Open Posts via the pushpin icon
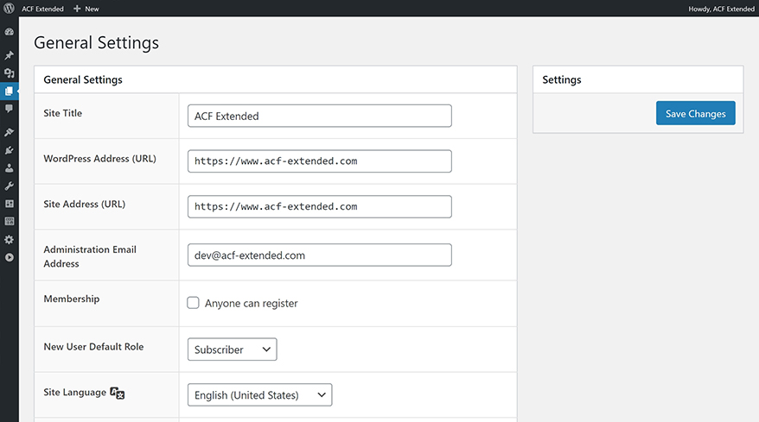Viewport: 759px width, 422px height. coord(9,55)
